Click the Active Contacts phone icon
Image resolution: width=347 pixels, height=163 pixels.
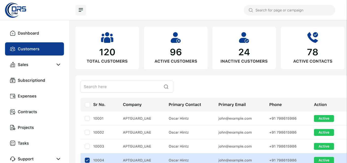pyautogui.click(x=312, y=38)
